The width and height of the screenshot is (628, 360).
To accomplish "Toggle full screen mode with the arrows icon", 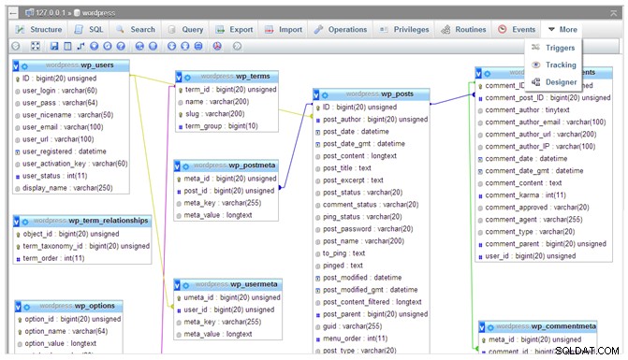I will pos(36,46).
